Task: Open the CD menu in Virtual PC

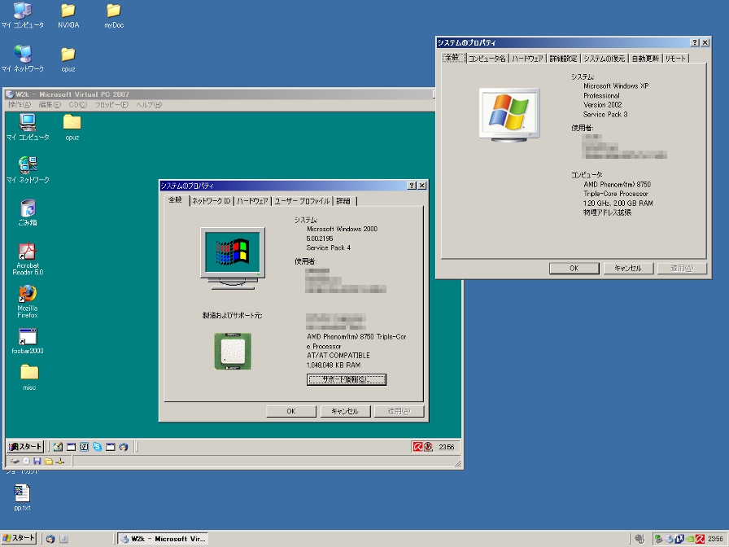Action: click(x=77, y=105)
